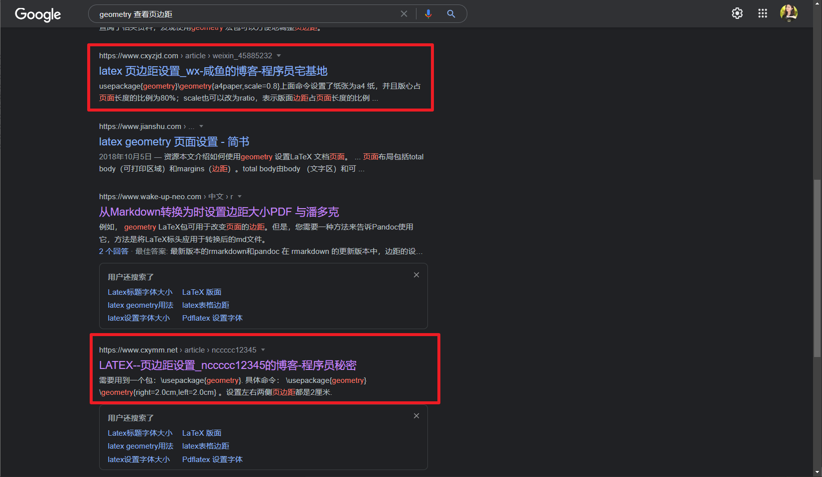Click the scrollbar down arrow

click(x=817, y=472)
